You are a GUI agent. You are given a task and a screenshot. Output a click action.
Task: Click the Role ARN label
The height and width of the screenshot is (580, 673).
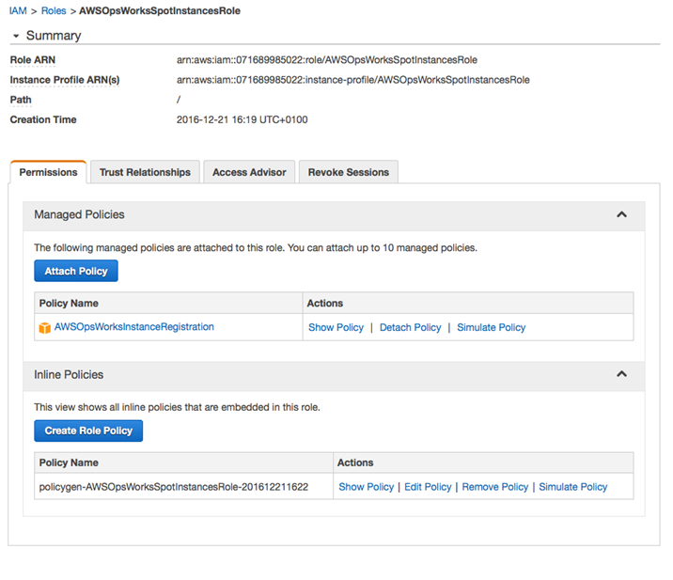(x=33, y=60)
